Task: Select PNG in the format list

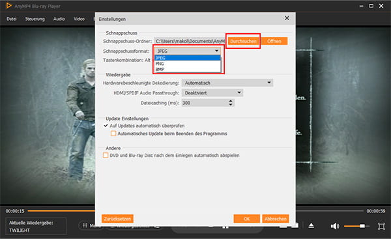Action: (x=187, y=64)
